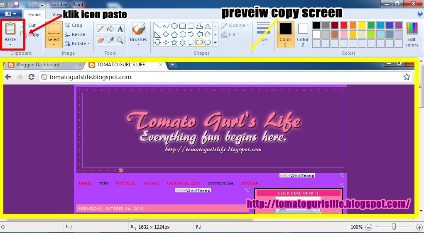424x233 pixels.
Task: Activate Color 2 background button
Action: [303, 34]
